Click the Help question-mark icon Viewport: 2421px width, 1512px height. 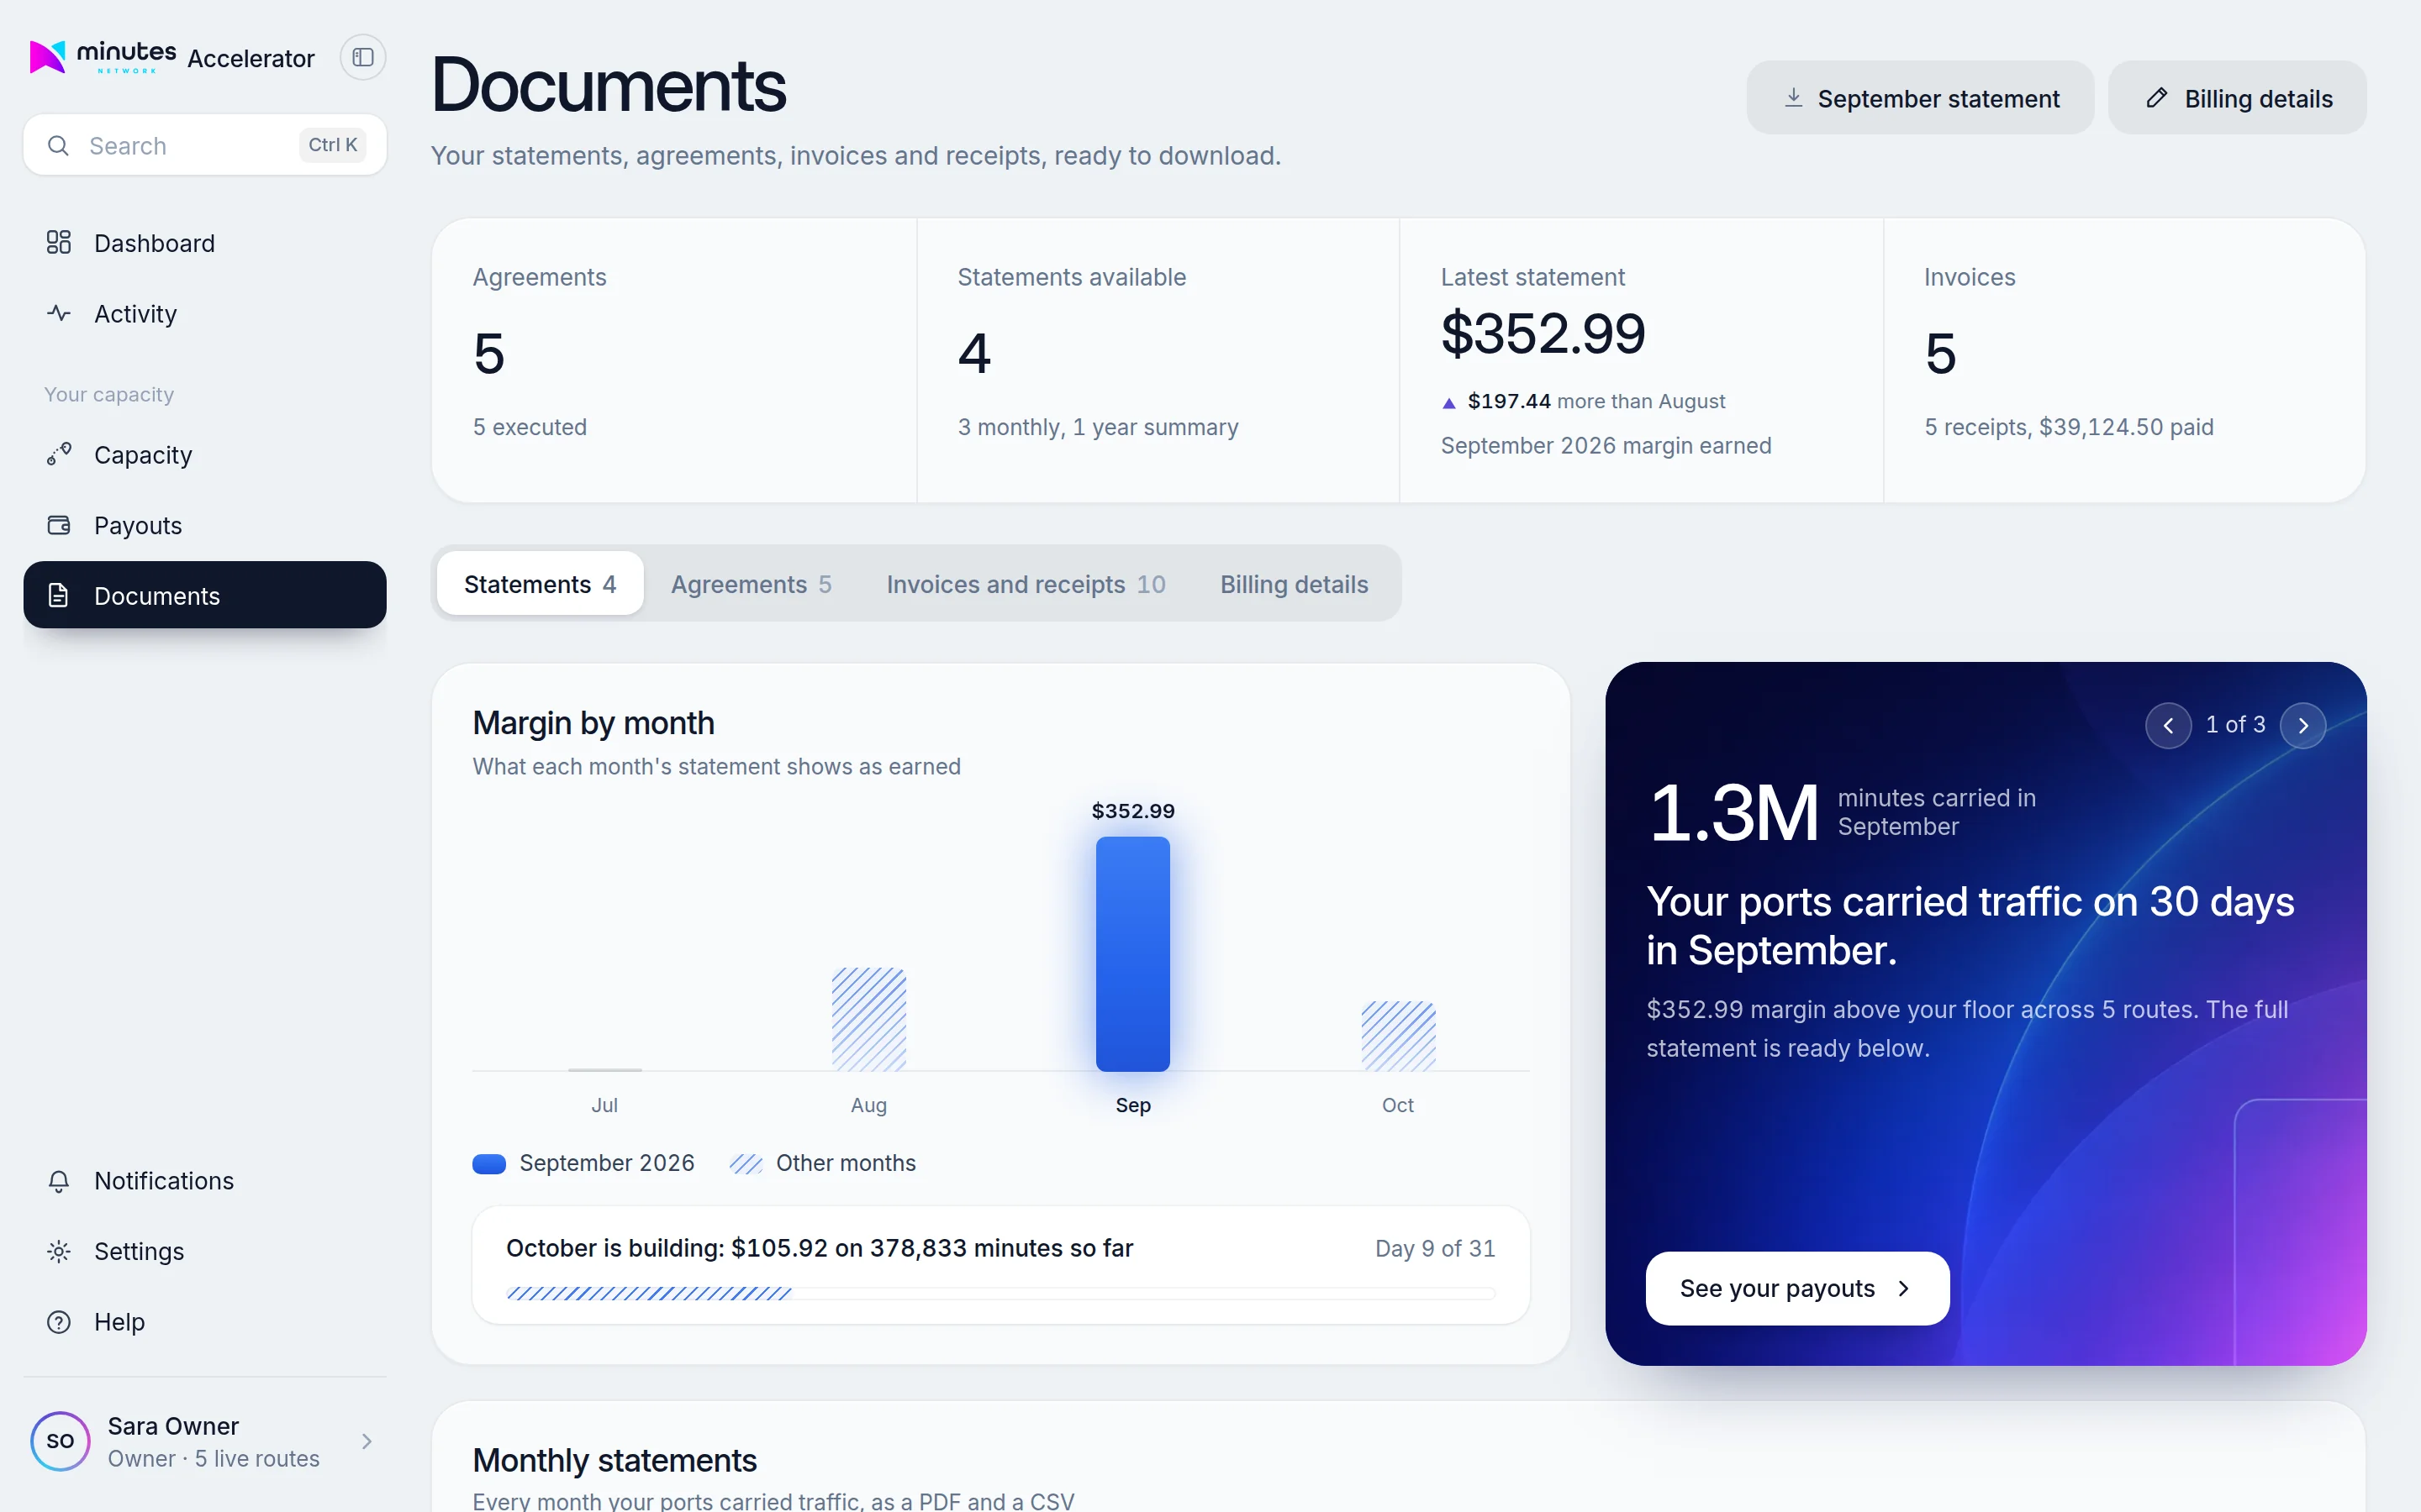59,1322
